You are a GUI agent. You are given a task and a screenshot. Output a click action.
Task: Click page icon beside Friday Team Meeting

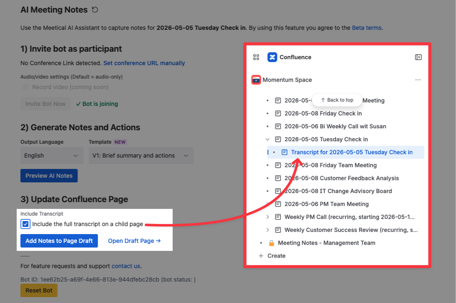278,165
